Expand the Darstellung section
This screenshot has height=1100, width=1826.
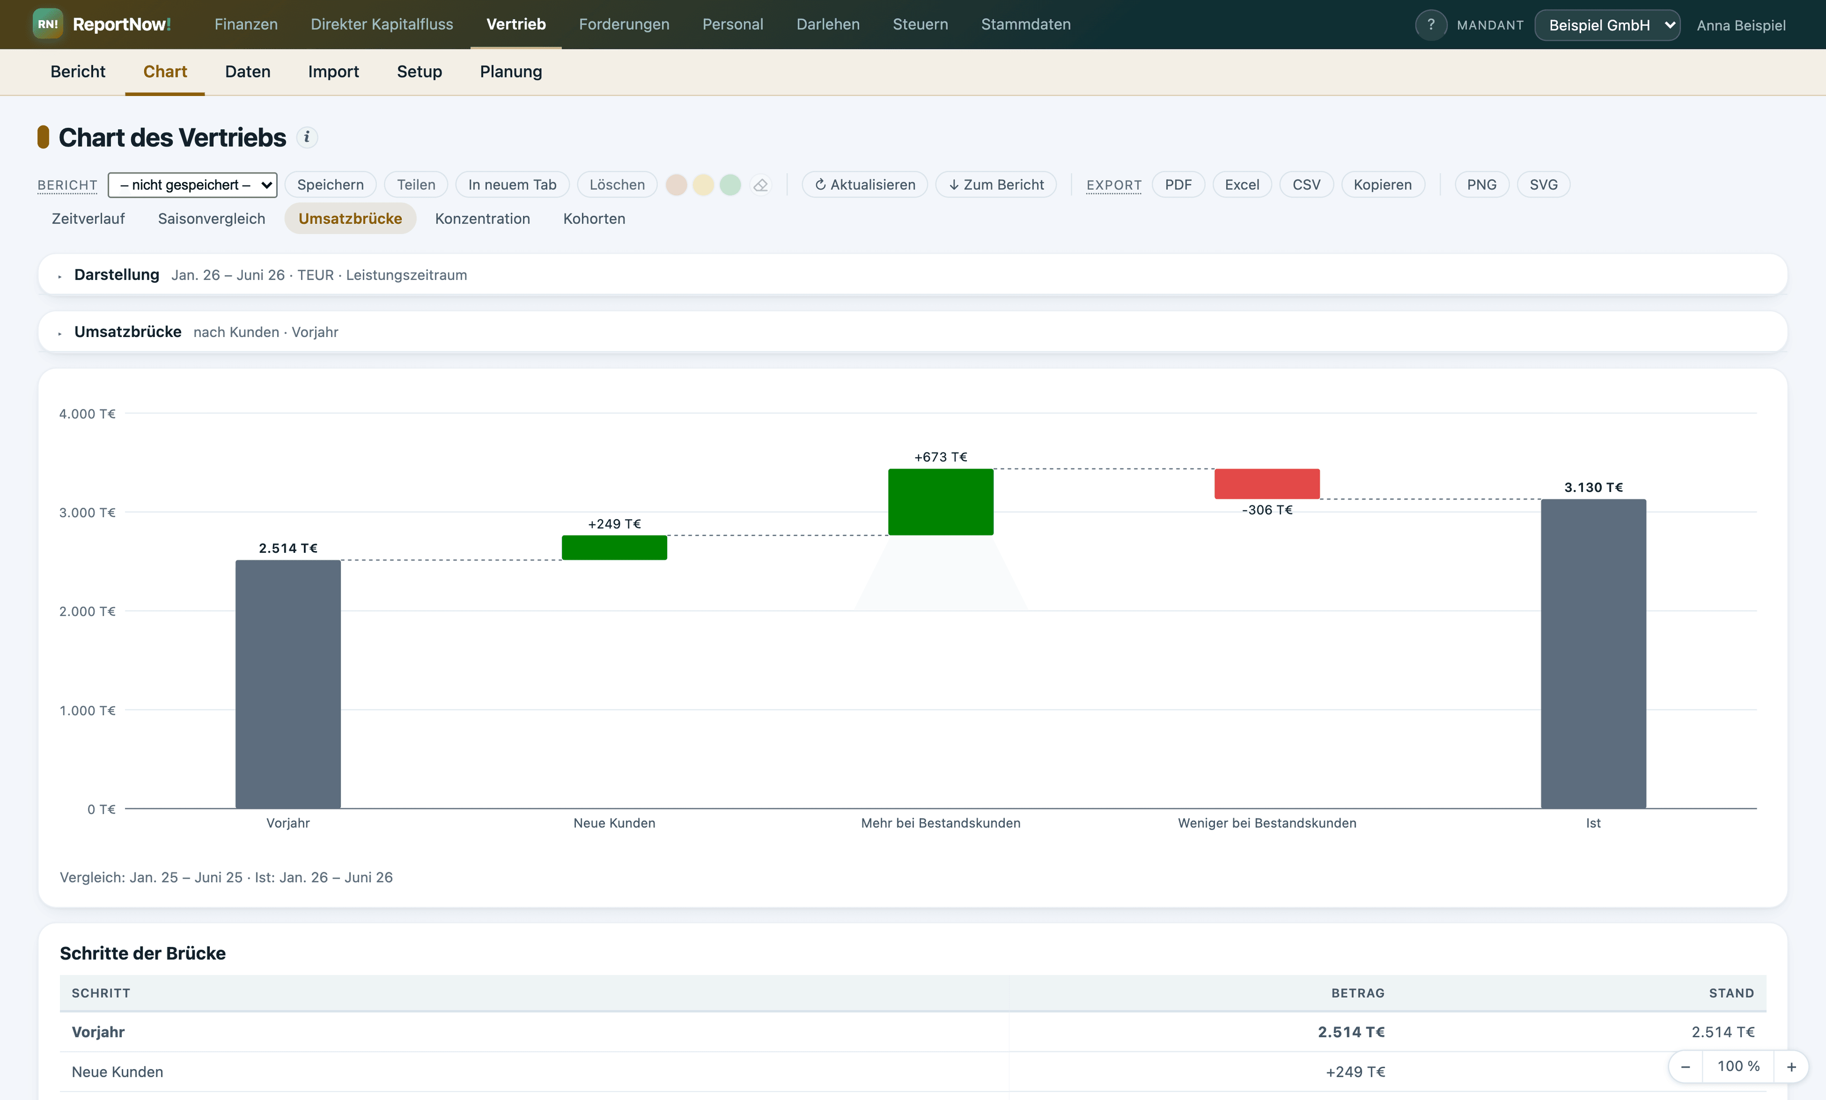[x=913, y=275]
